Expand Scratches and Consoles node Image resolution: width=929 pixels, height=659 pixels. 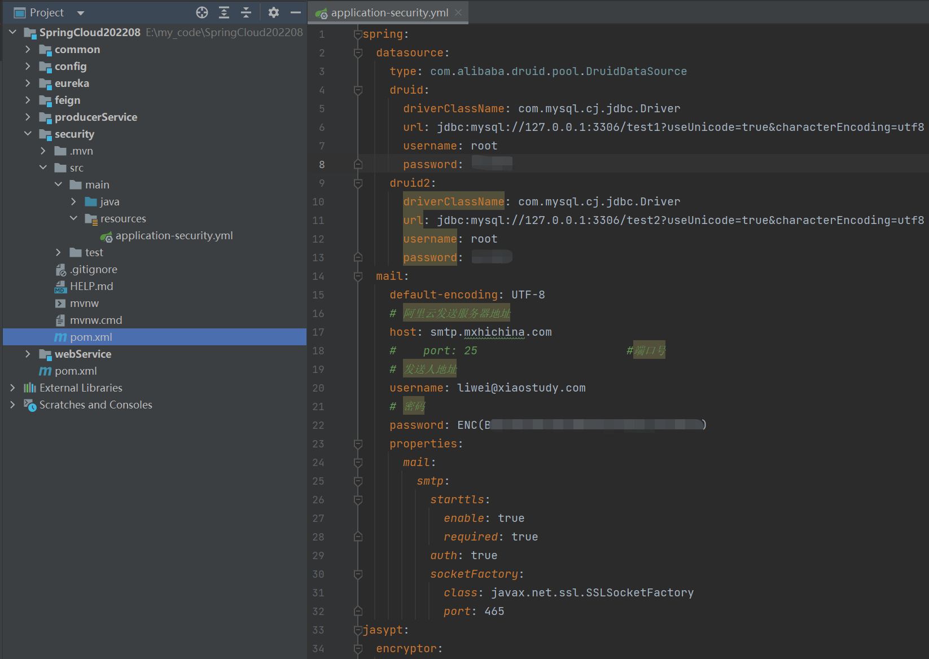click(12, 405)
